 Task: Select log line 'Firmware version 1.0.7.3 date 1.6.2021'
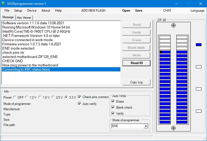pos(61,44)
